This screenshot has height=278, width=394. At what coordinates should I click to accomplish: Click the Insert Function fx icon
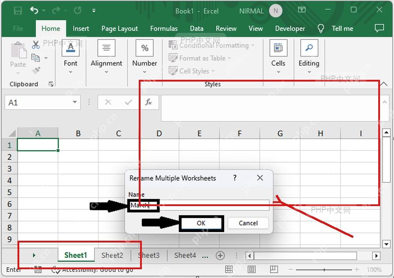pyautogui.click(x=148, y=102)
